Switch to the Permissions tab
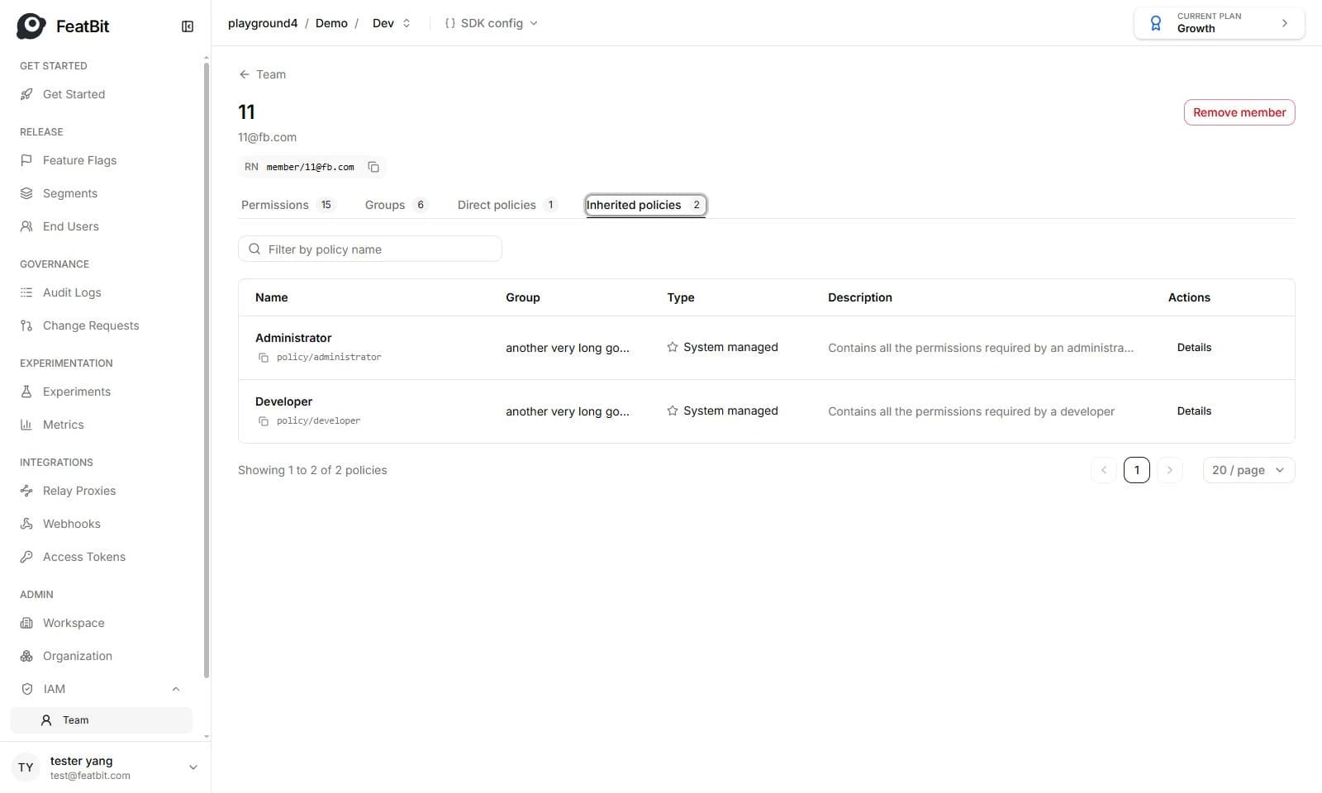The width and height of the screenshot is (1322, 793). point(288,205)
